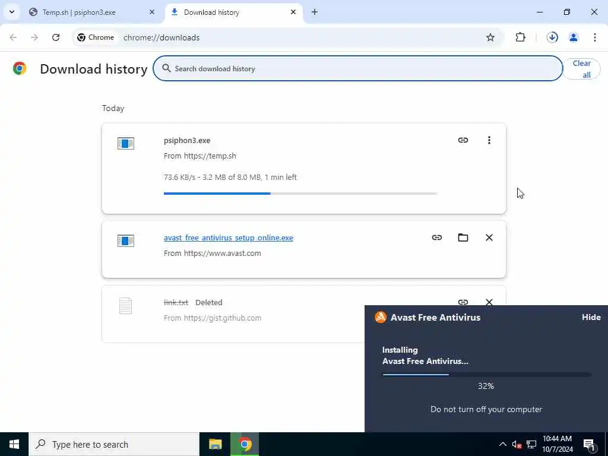The height and width of the screenshot is (456, 608).
Task: Expand the tab search dropdown
Action: pos(12,12)
